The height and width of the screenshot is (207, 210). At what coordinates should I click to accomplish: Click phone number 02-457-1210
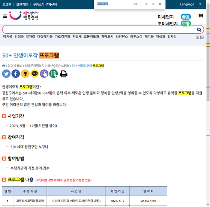coord(148,201)
